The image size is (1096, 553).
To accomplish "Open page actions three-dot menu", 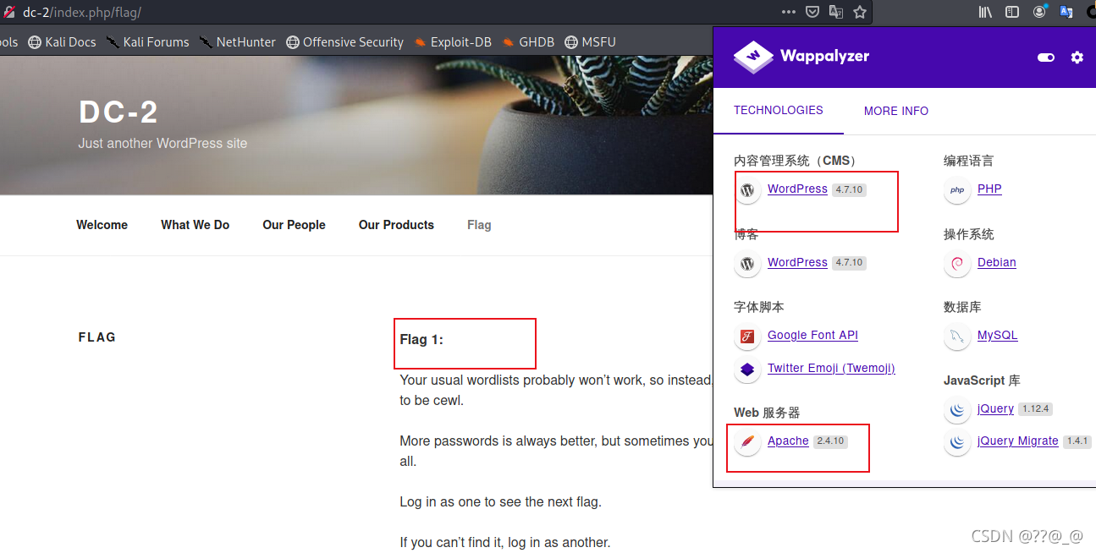I will [x=788, y=13].
